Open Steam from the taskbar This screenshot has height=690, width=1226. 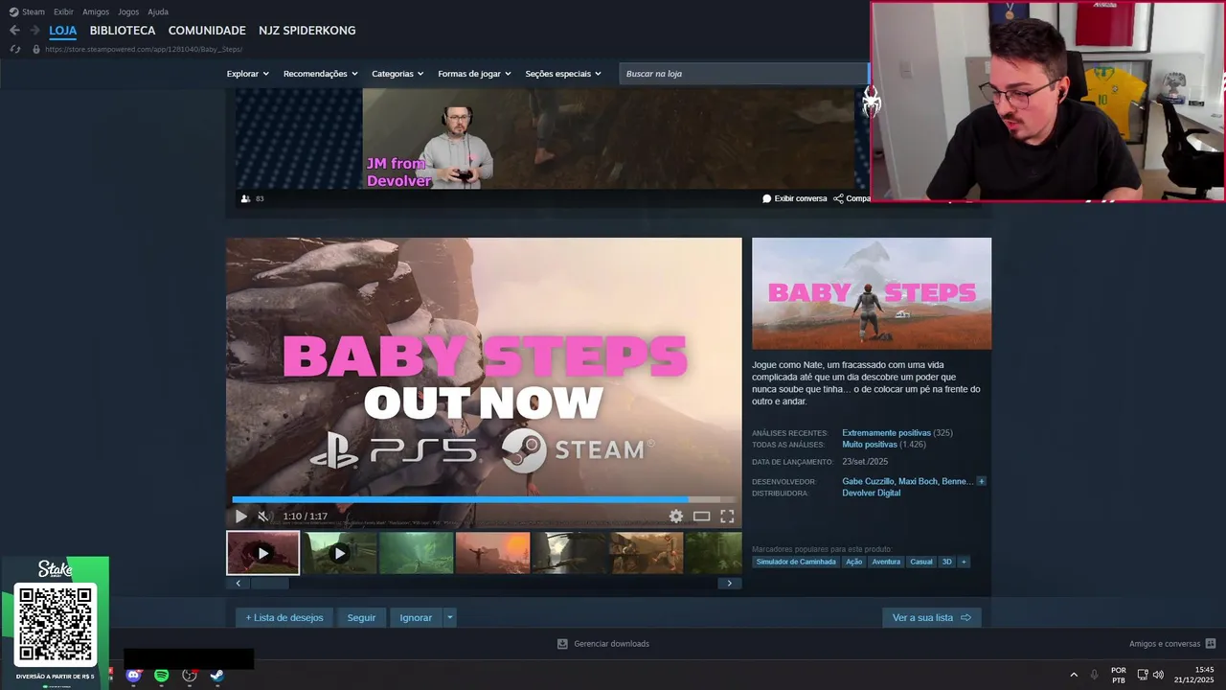click(x=217, y=675)
